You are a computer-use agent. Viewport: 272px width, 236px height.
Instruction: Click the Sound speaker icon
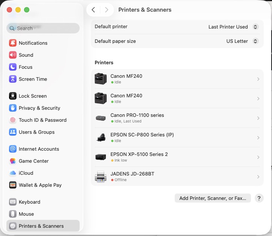[x=13, y=55]
